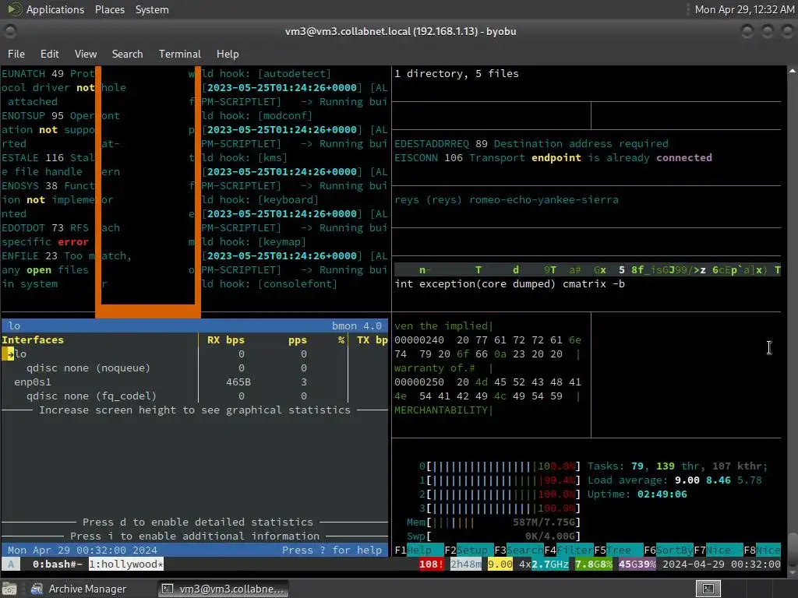
Task: Open the File menu
Action: (x=16, y=54)
